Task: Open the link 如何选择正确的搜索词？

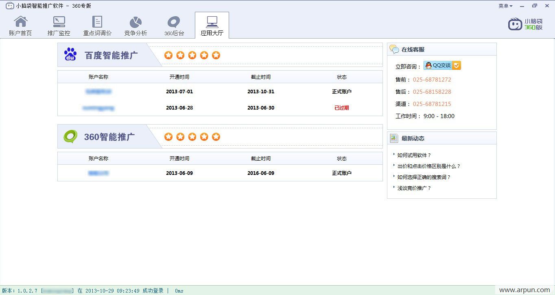Action: [x=424, y=177]
